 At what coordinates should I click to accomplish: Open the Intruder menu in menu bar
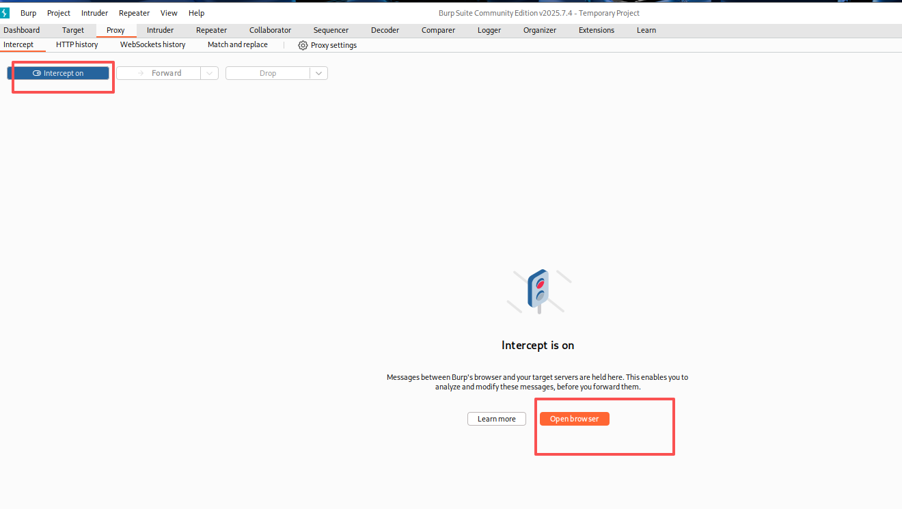pyautogui.click(x=94, y=13)
